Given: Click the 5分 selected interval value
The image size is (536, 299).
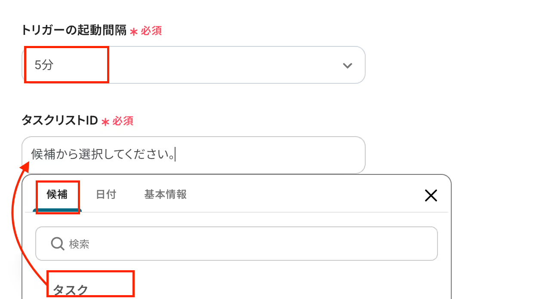Looking at the screenshot, I should click(44, 65).
